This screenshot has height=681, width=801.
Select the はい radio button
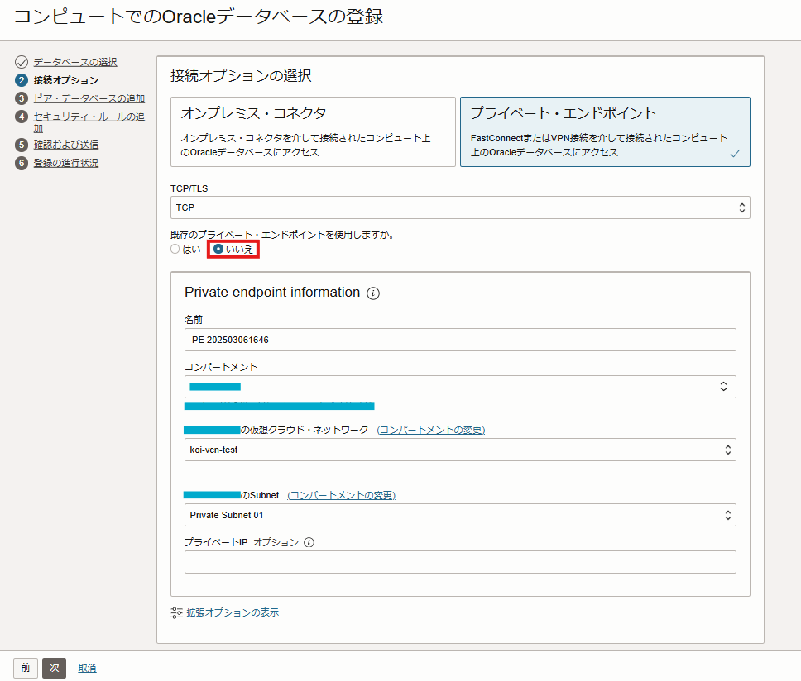click(x=175, y=247)
